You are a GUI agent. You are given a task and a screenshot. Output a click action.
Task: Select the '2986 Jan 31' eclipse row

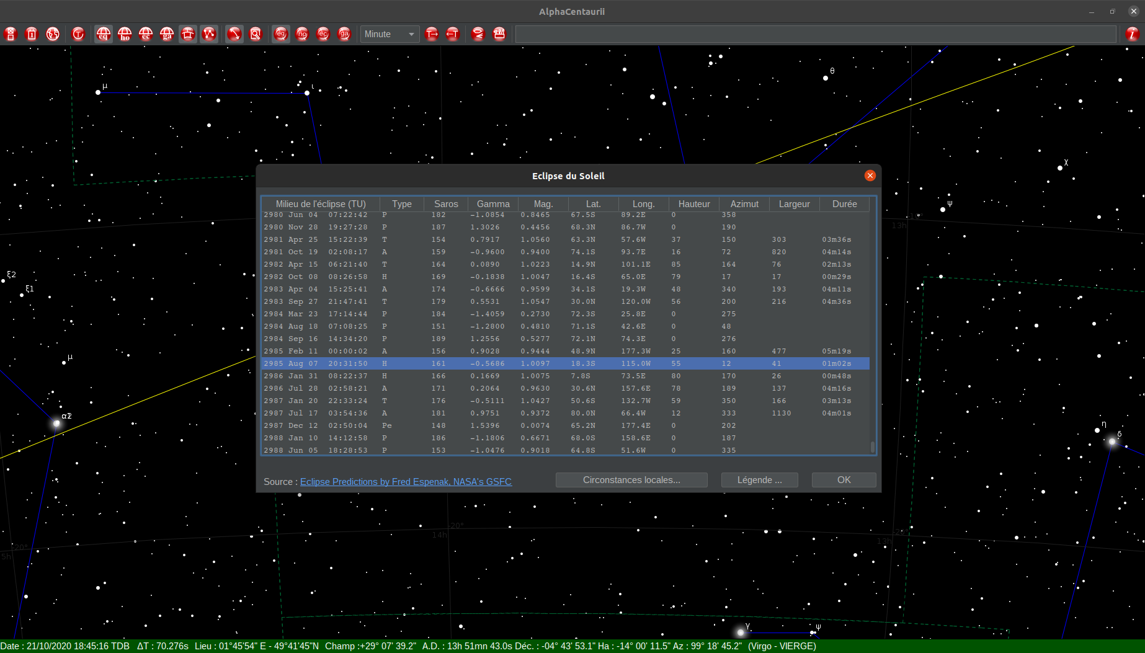[x=566, y=376]
